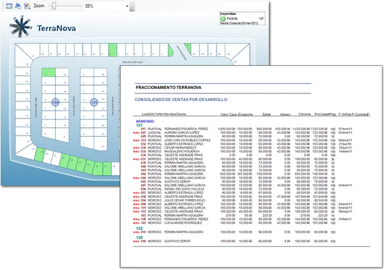Click the value '430,026.56' in the Interes column

[283, 129]
